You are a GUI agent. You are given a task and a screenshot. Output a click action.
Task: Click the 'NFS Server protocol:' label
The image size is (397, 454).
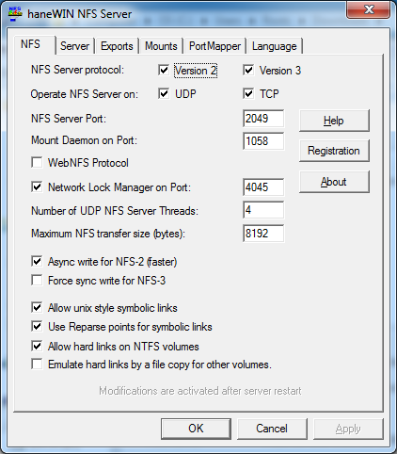click(77, 70)
